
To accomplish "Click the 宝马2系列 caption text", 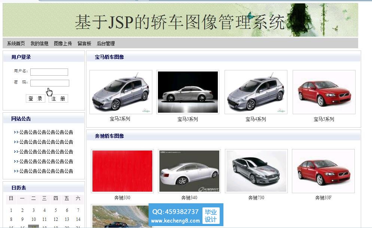I will tap(120, 119).
